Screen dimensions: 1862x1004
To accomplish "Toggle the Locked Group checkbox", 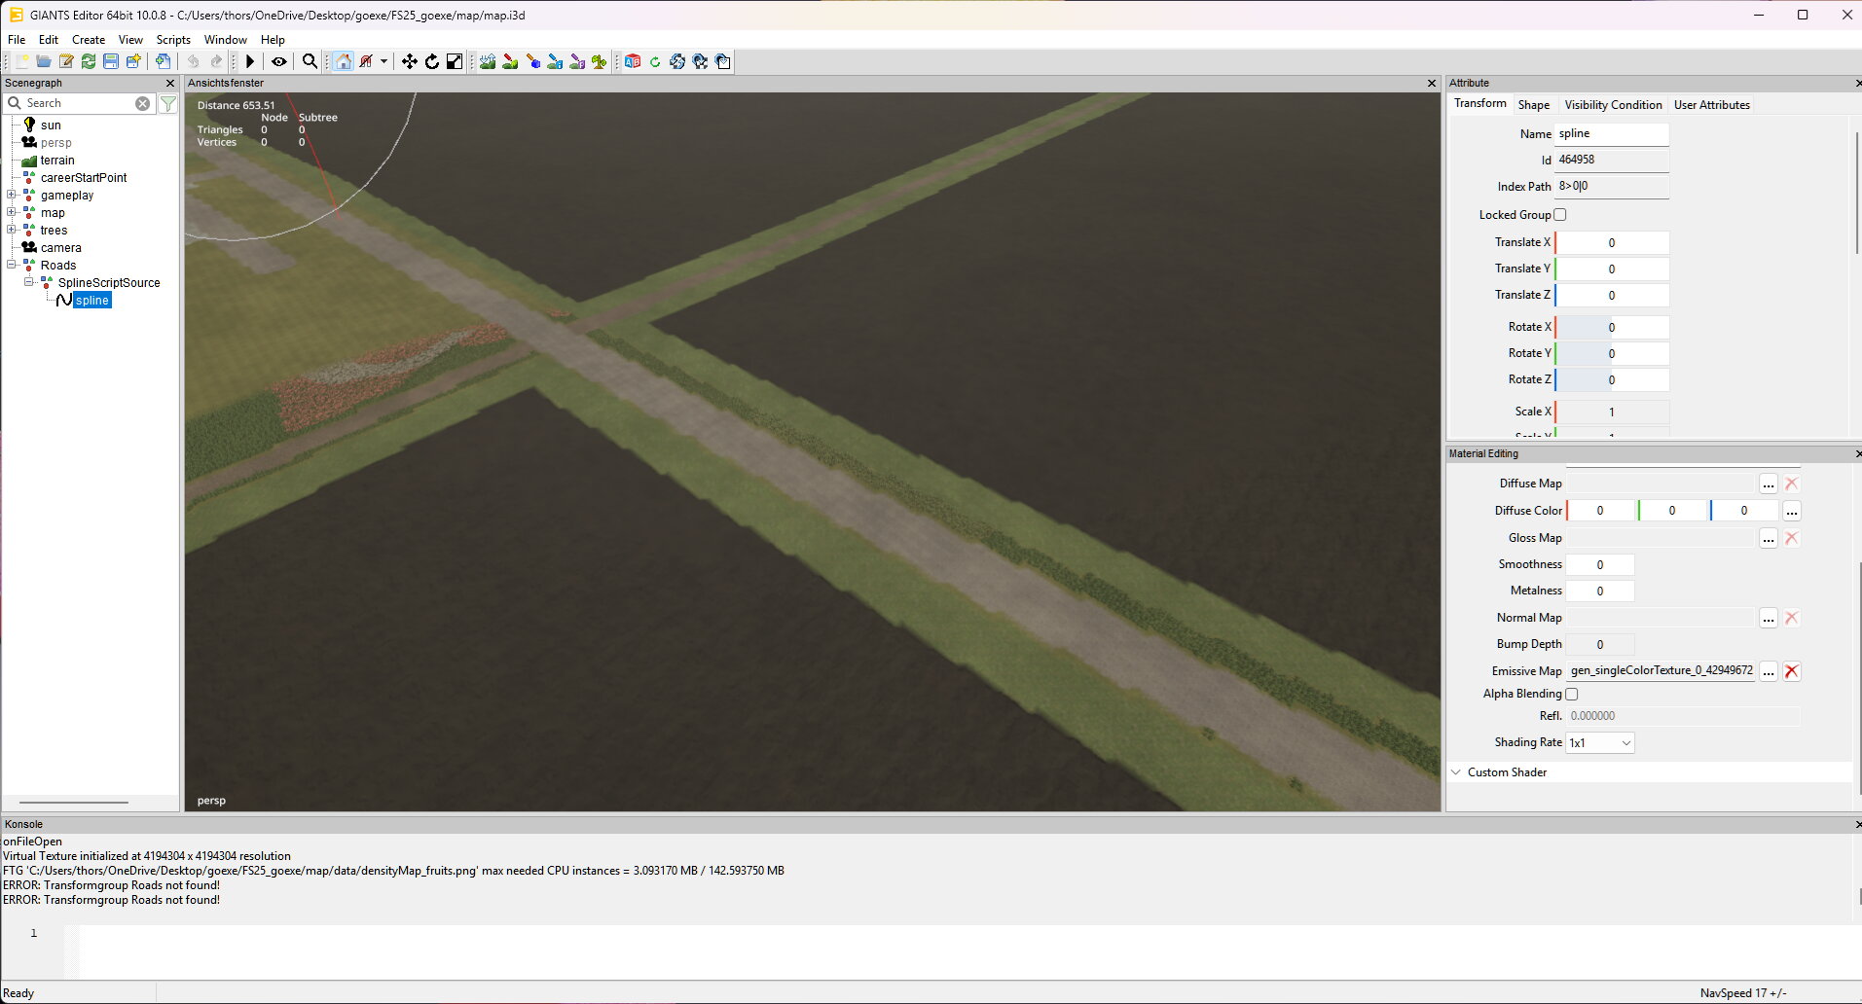I will click(x=1560, y=215).
